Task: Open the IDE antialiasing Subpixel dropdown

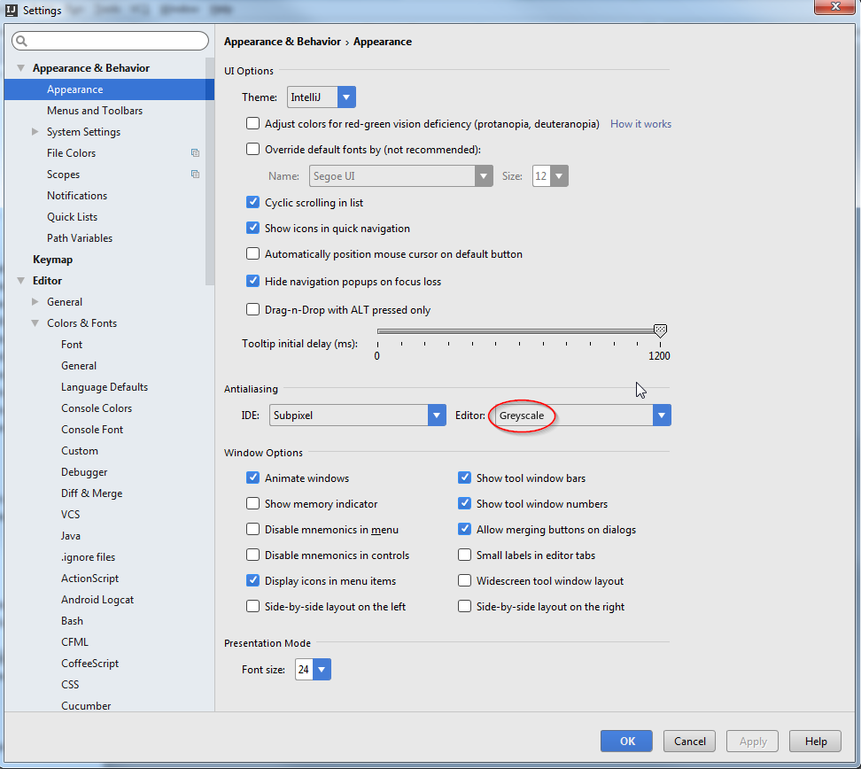Action: coord(436,415)
